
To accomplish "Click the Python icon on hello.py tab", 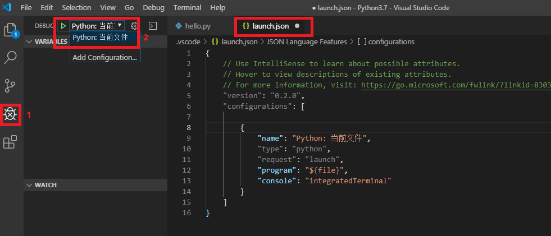I will 179,26.
